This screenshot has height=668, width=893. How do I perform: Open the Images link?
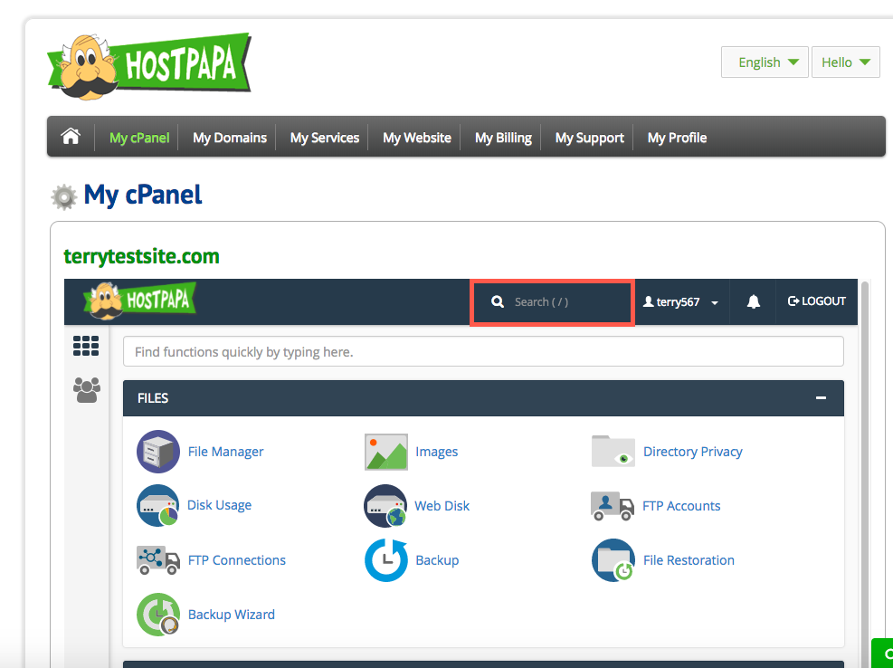(x=436, y=452)
